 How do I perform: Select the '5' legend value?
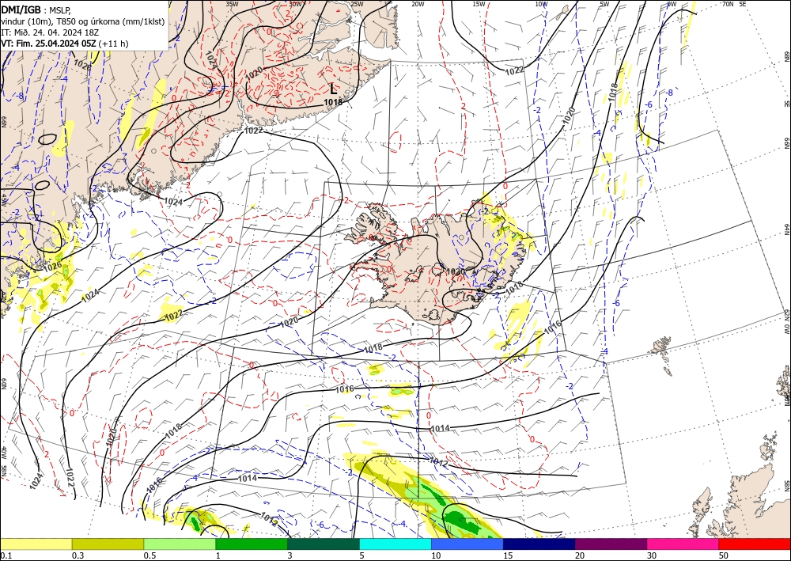click(361, 555)
